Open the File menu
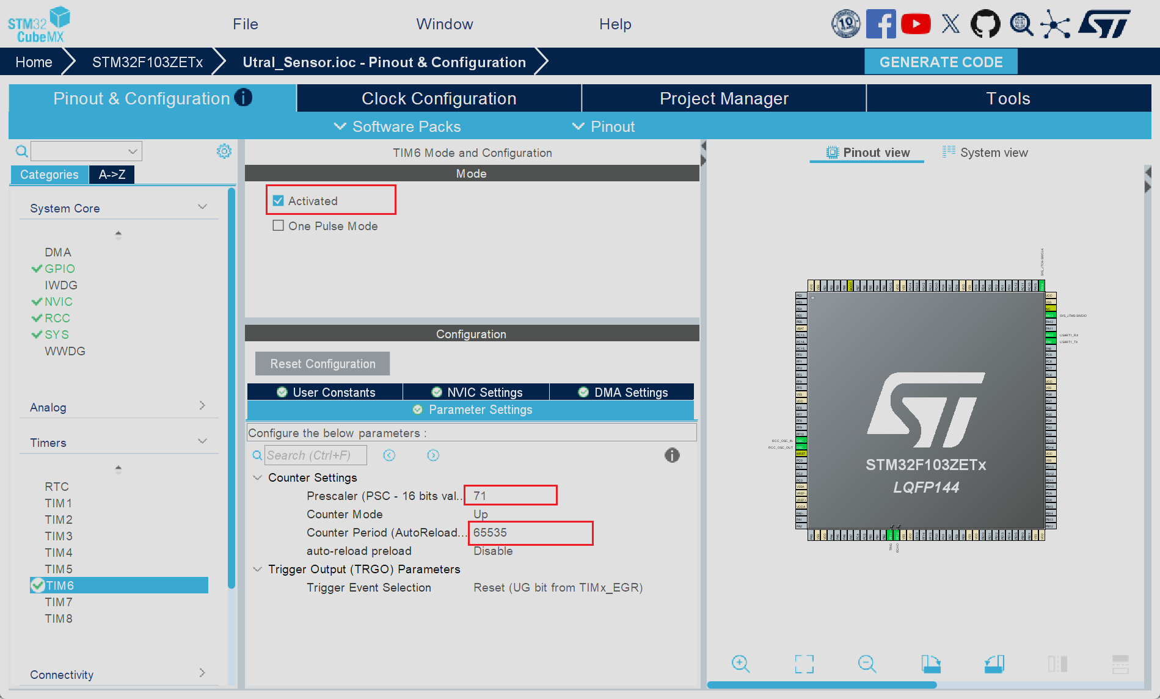 pos(246,24)
